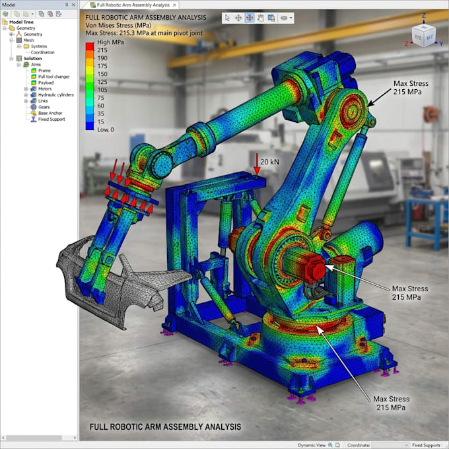Switch to Full Robotic Arm Assembly Analysis tab
This screenshot has width=449, height=449.
(x=133, y=5)
